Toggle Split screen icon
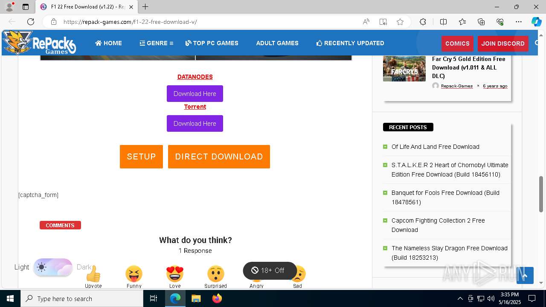This screenshot has width=546, height=307. (443, 22)
